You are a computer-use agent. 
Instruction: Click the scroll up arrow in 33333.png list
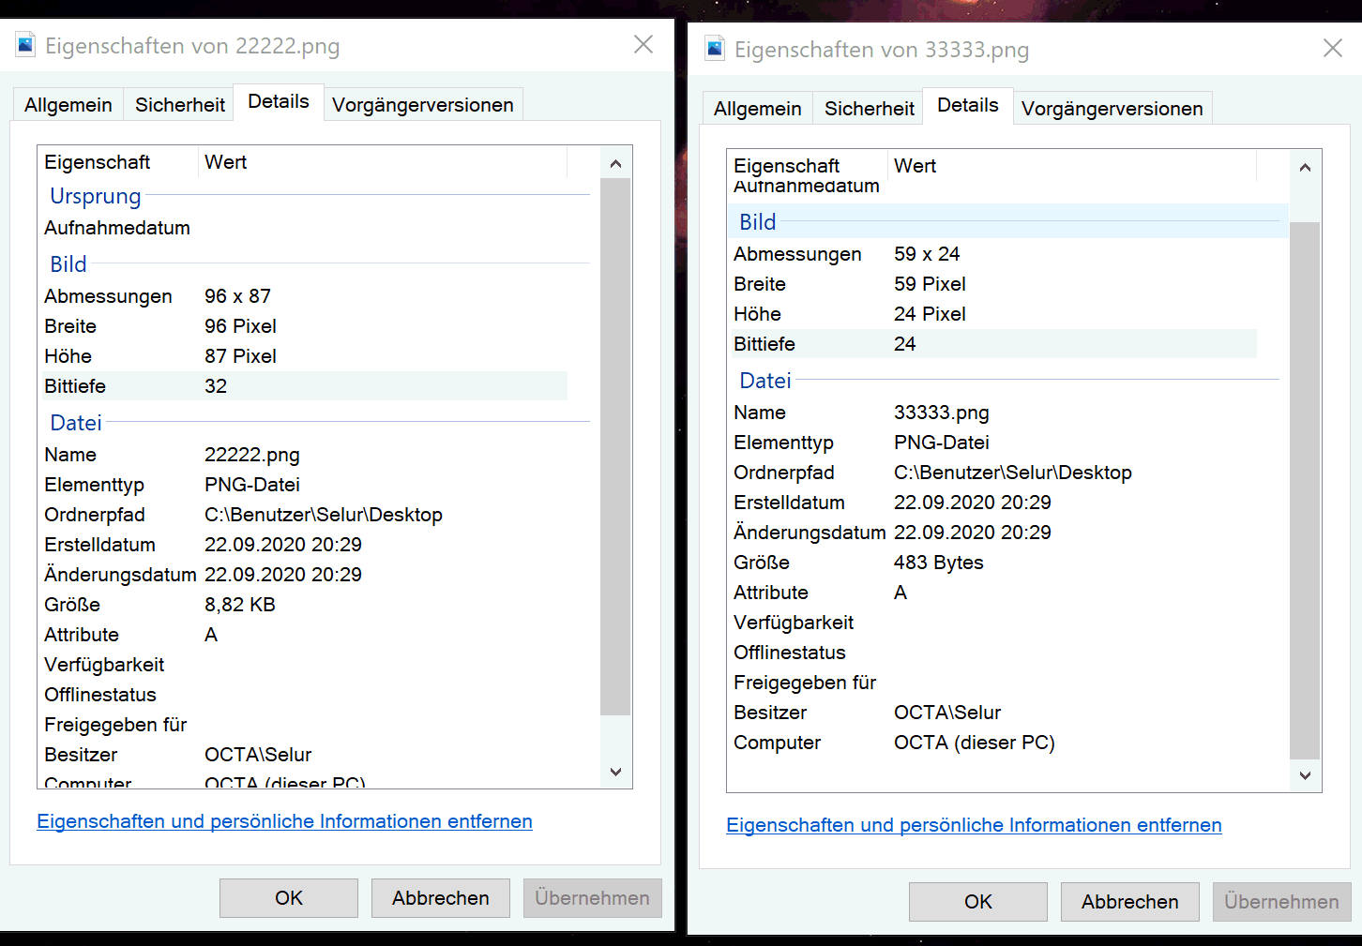[1305, 168]
